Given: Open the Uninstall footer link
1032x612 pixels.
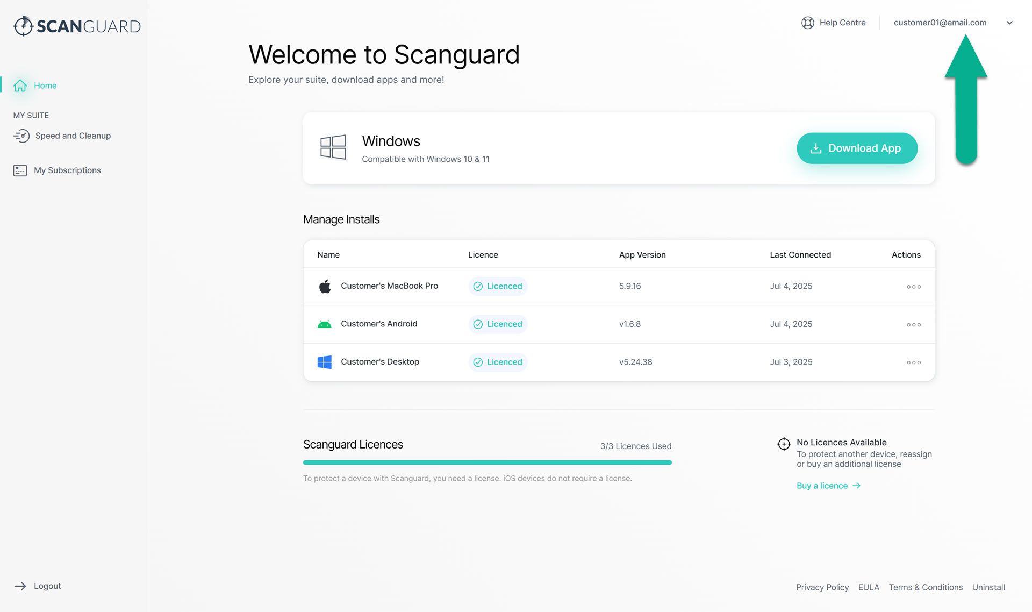Looking at the screenshot, I should pyautogui.click(x=988, y=587).
